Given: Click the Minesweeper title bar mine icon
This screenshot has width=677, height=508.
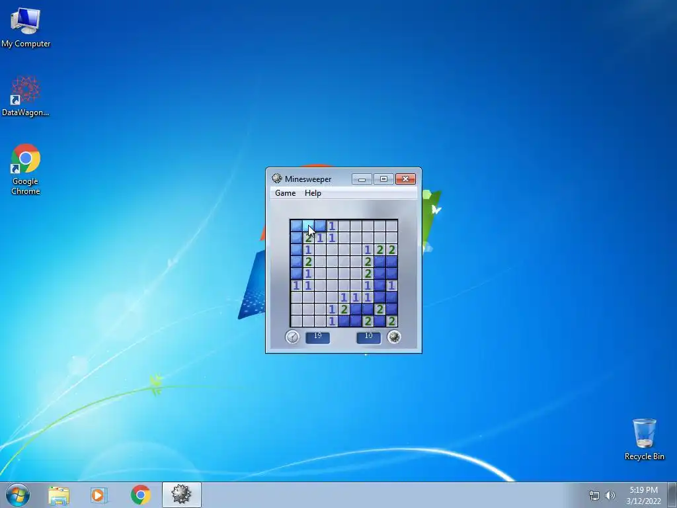Looking at the screenshot, I should pyautogui.click(x=277, y=179).
